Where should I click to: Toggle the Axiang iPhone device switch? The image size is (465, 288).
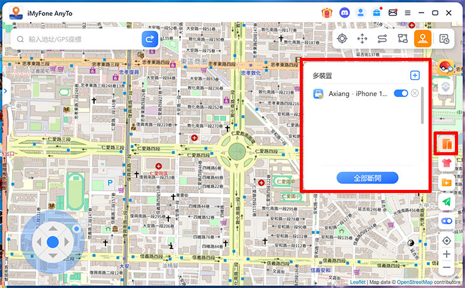[x=401, y=94]
